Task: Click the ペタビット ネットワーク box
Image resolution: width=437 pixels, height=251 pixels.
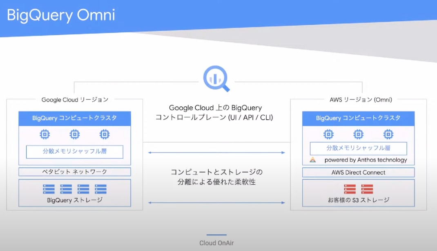Action: coord(75,172)
